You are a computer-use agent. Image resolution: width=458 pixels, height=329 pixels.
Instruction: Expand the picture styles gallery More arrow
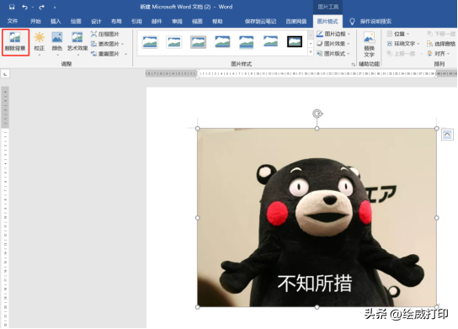[311, 52]
